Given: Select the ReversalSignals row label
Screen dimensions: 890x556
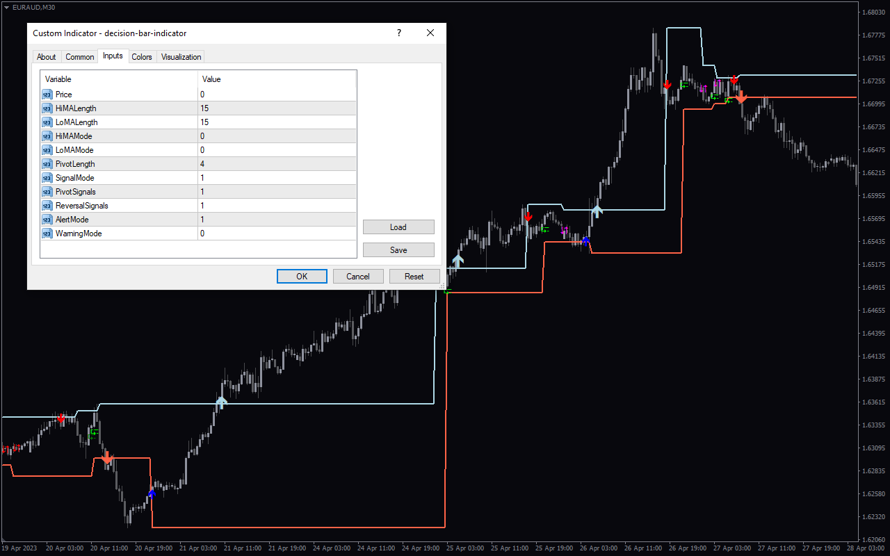Looking at the screenshot, I should click(82, 206).
